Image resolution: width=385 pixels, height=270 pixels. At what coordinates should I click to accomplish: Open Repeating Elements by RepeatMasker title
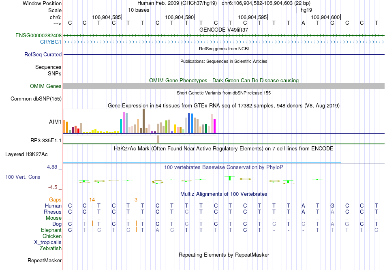(x=224, y=255)
